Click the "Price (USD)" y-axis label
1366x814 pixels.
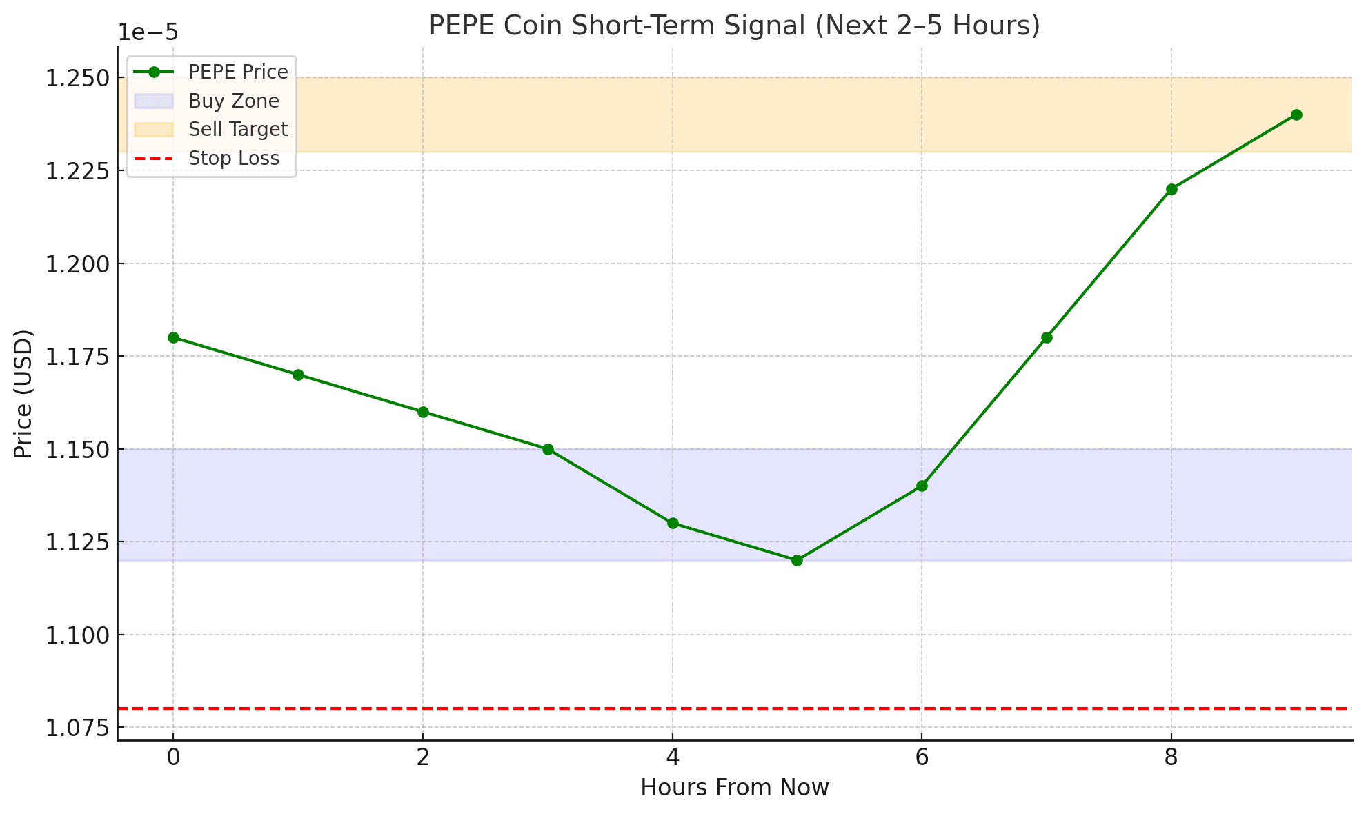pos(23,393)
